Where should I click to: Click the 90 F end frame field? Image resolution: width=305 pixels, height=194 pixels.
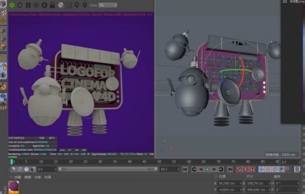click(x=167, y=169)
